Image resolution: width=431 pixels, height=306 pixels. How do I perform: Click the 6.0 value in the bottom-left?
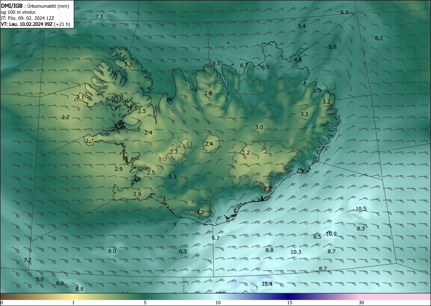(x=60, y=283)
